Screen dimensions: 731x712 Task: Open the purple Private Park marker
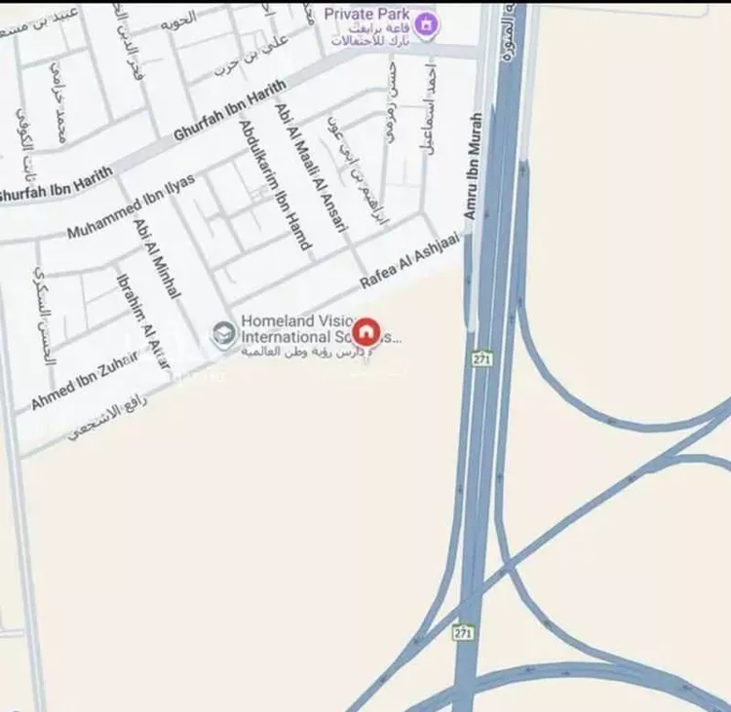tap(426, 24)
